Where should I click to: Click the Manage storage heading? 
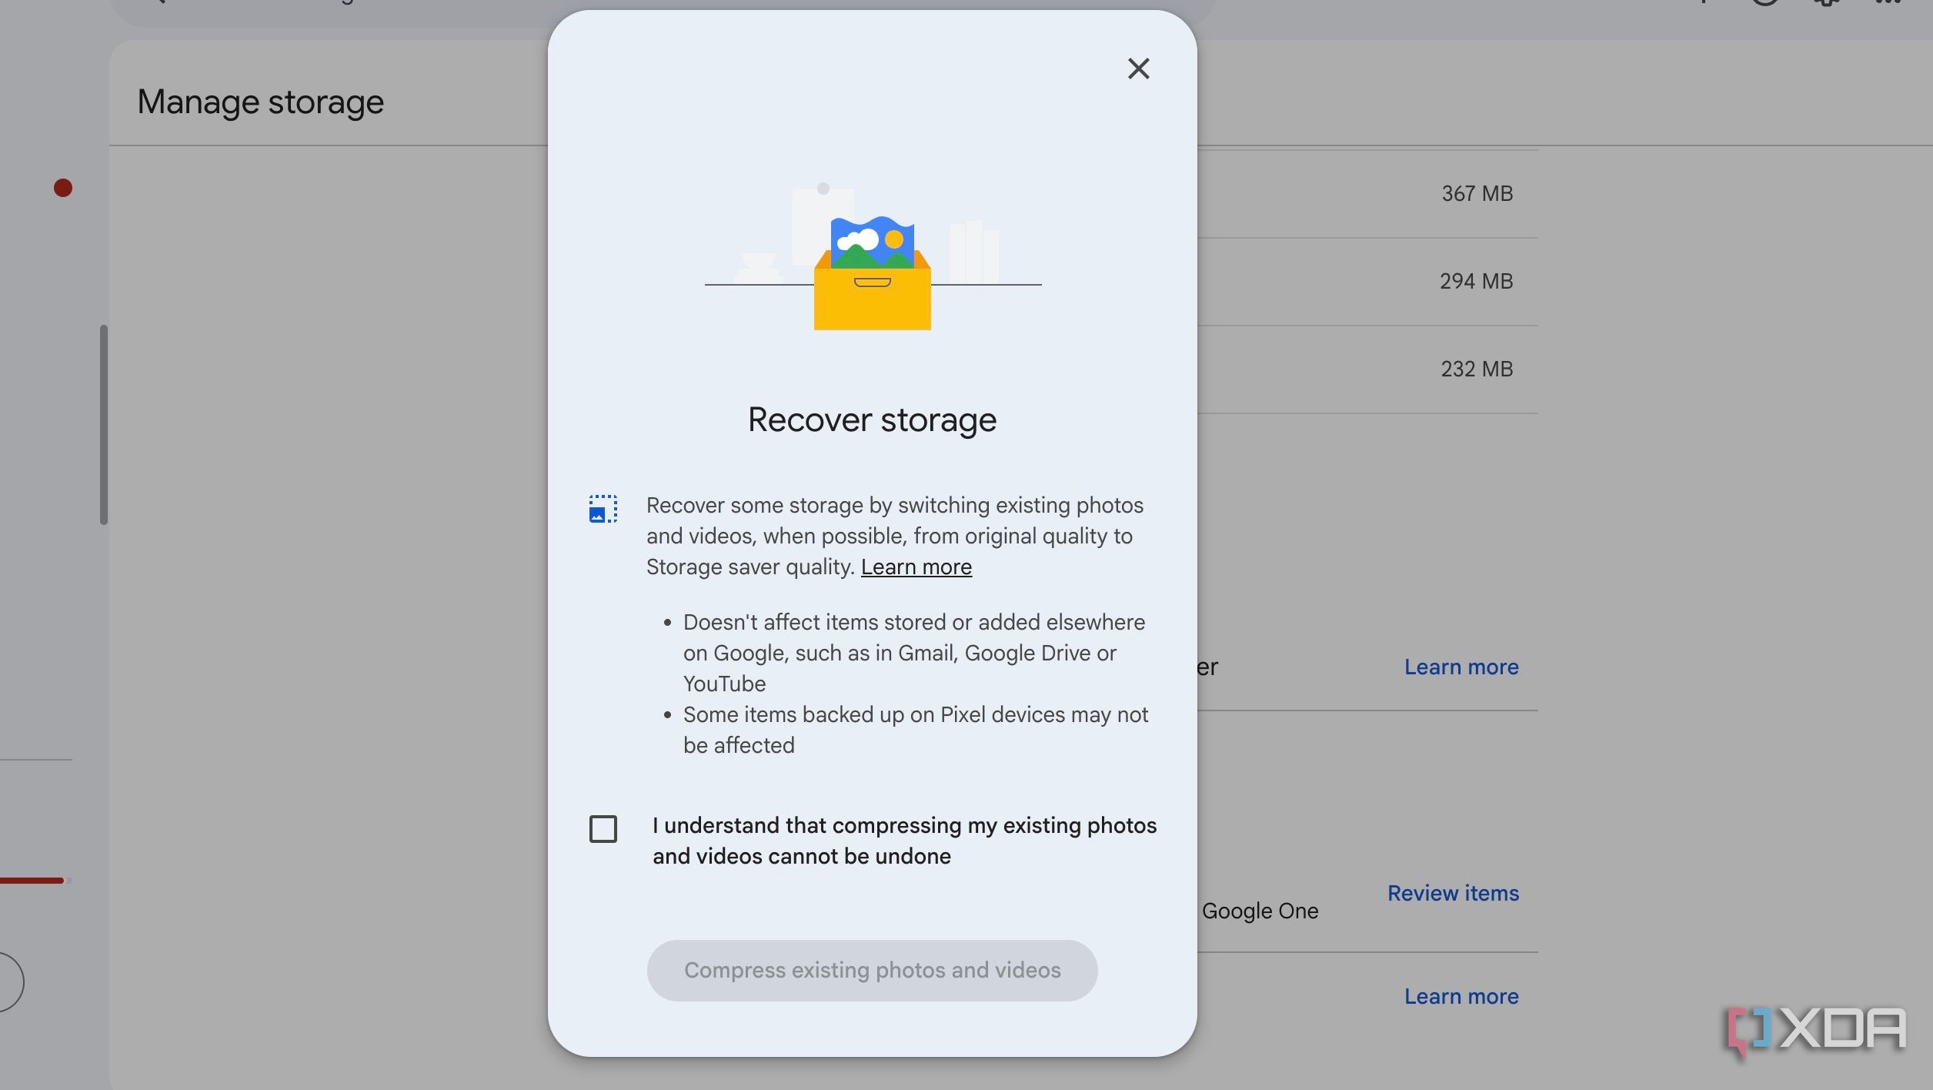[x=260, y=102]
